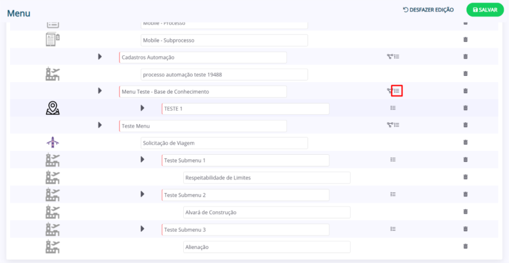Delete Menu Teste - Base de Conhecimento
The width and height of the screenshot is (509, 263).
click(465, 91)
